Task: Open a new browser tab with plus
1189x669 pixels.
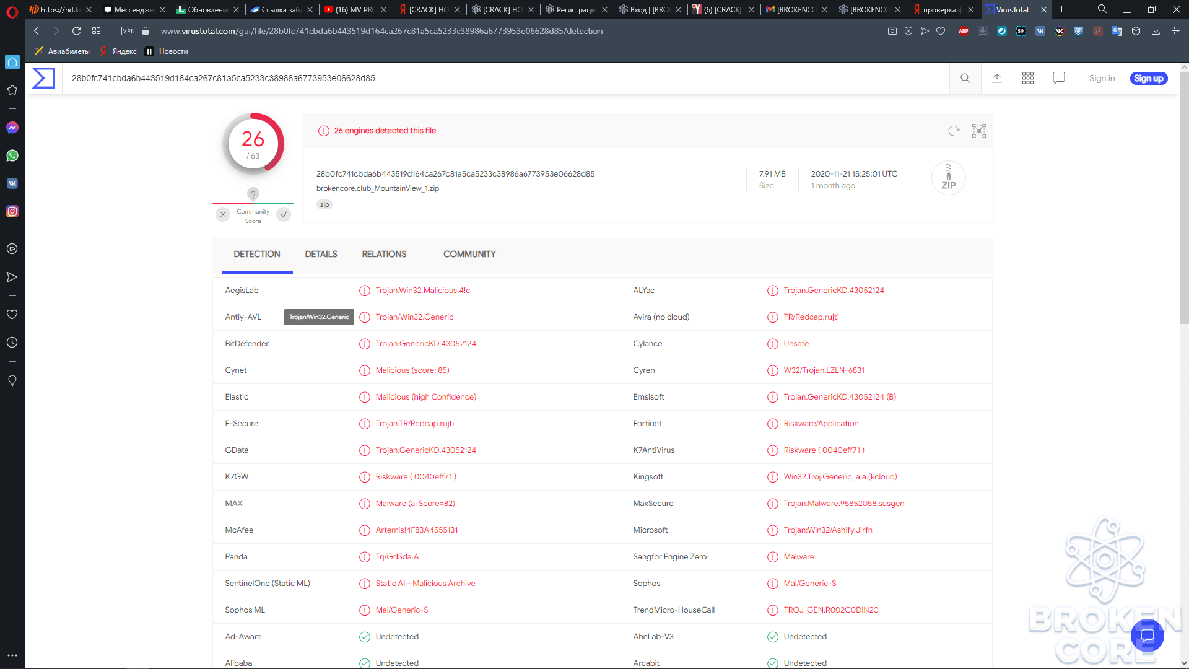Action: [1061, 9]
